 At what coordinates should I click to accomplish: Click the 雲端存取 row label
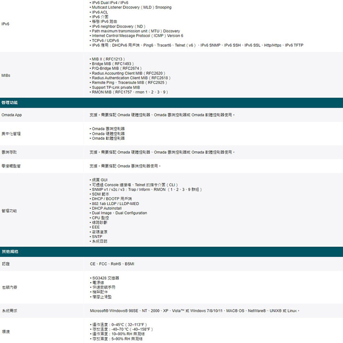(x=9, y=152)
